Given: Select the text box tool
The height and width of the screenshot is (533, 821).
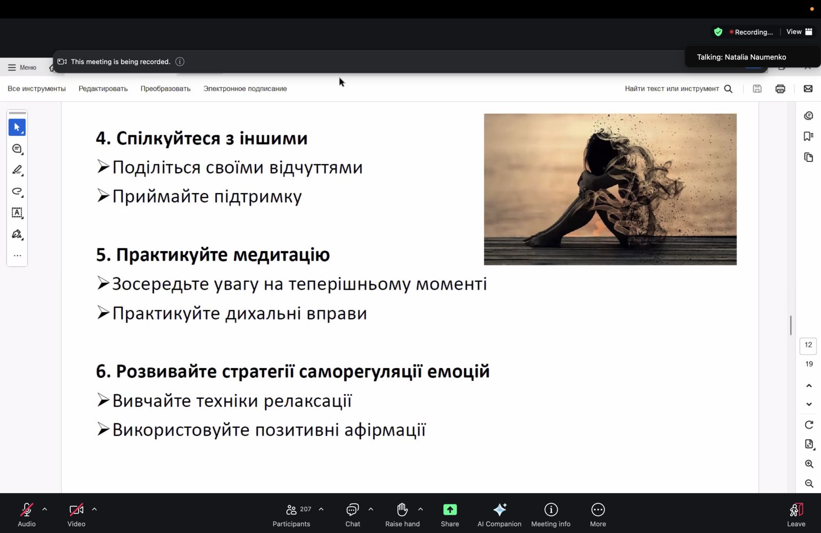Looking at the screenshot, I should tap(17, 213).
